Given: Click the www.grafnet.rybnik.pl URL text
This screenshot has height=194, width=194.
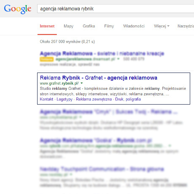Looking at the screenshot, I should (59, 84).
